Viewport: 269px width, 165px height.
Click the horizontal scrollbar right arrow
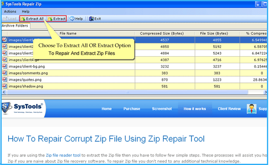click(266, 92)
